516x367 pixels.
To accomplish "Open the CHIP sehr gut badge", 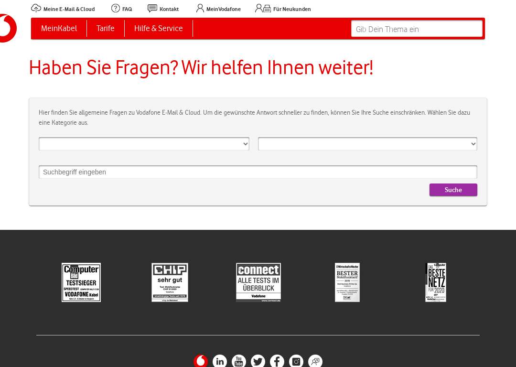I will [x=170, y=282].
